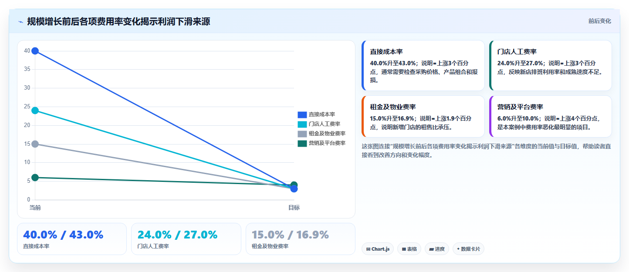629x272 pixels.
Task: Click the 当前 axis label
Action: click(x=35, y=208)
